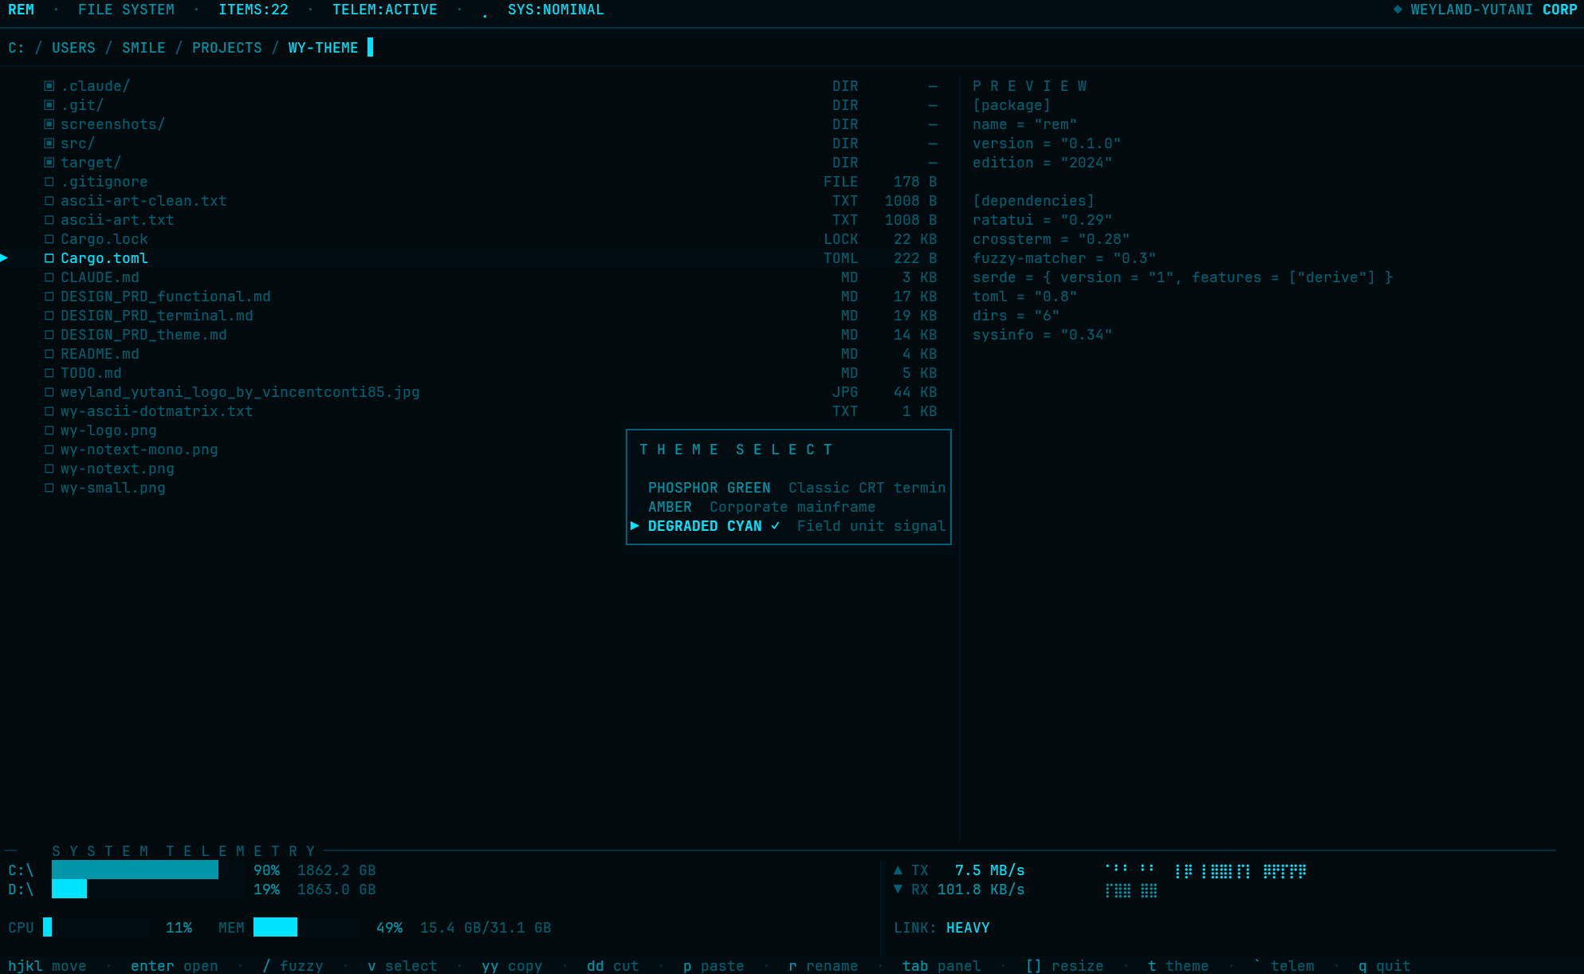The image size is (1584, 974).
Task: Click 'q quit' in the status bar
Action: coord(1385,965)
